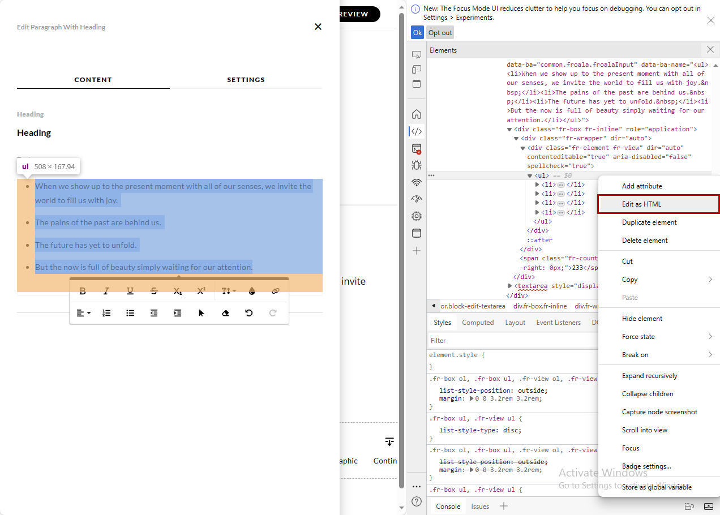Click the Filter field in Styles pane
The height and width of the screenshot is (515, 720).
tap(509, 341)
